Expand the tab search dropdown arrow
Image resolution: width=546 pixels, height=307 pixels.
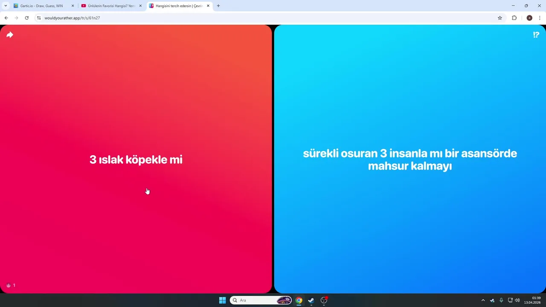coord(6,6)
